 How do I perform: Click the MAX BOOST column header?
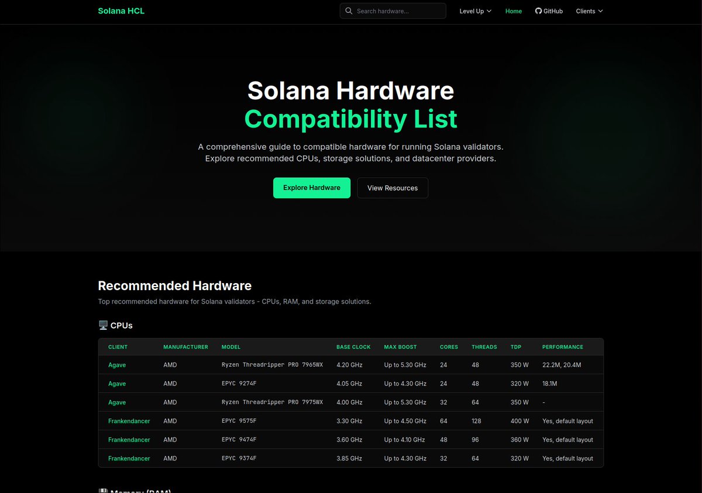pos(401,347)
